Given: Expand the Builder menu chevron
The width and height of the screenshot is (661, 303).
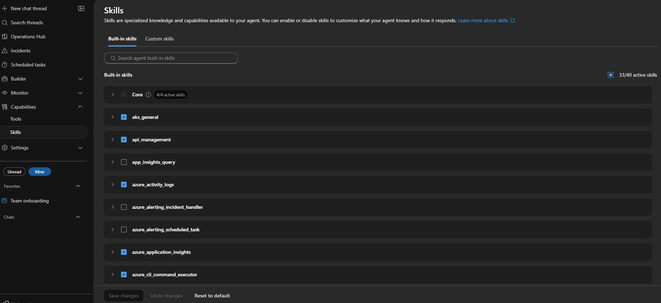Looking at the screenshot, I should (x=80, y=79).
